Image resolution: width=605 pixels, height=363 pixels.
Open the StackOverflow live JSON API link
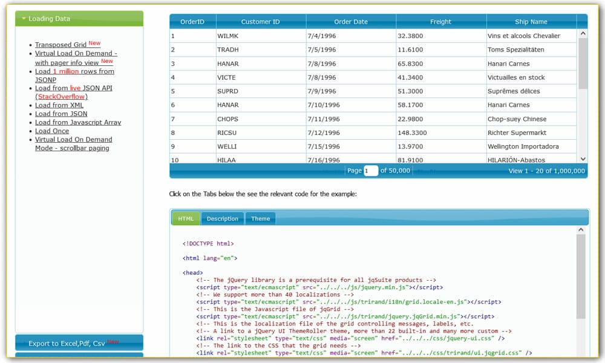click(x=60, y=96)
